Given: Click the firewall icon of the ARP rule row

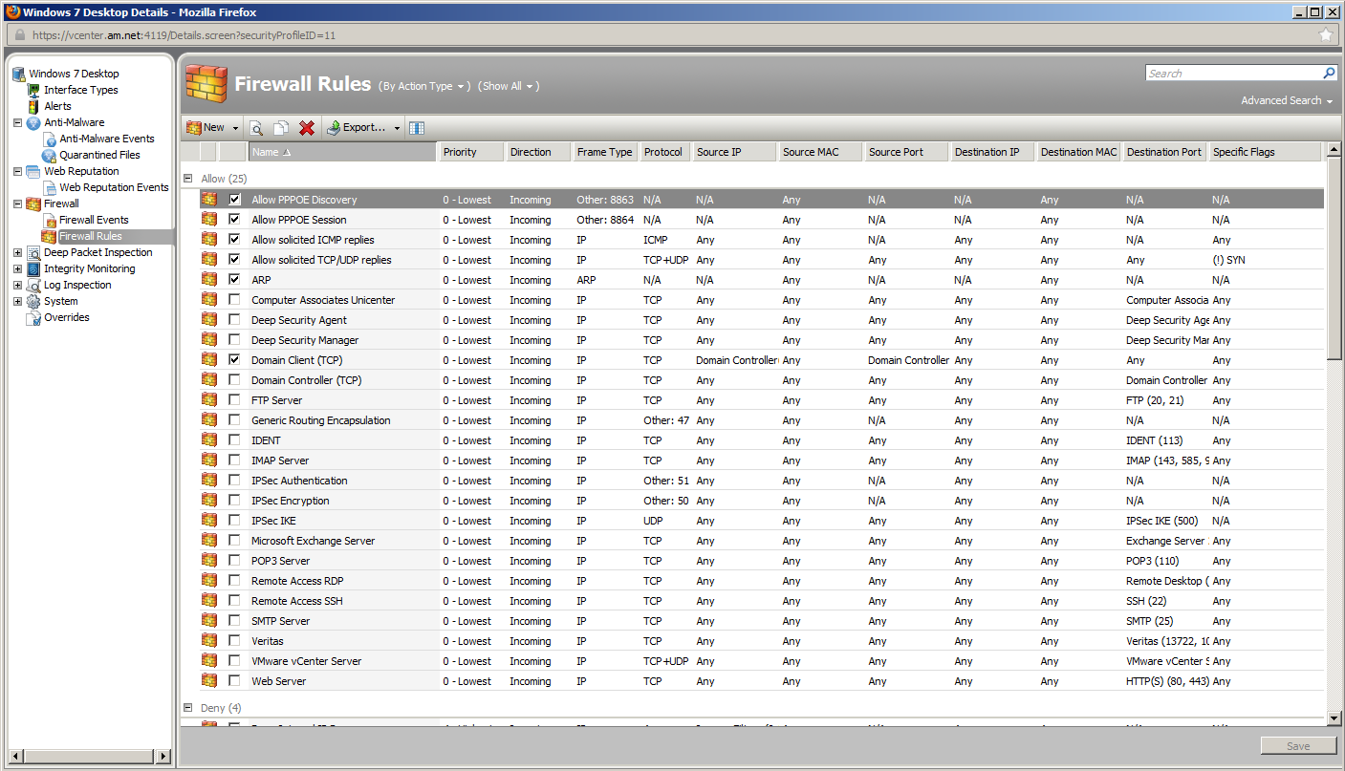Looking at the screenshot, I should click(x=208, y=280).
